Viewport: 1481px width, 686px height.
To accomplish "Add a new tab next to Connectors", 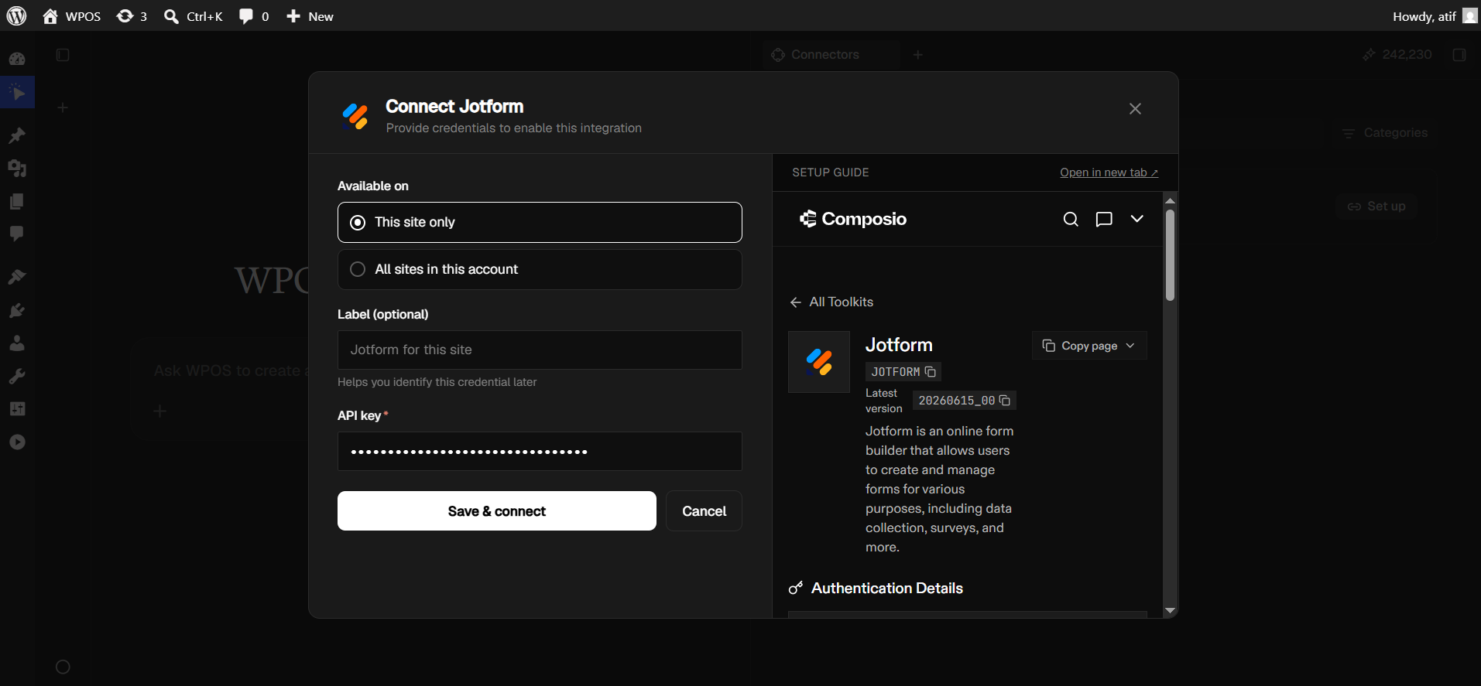I will [917, 55].
